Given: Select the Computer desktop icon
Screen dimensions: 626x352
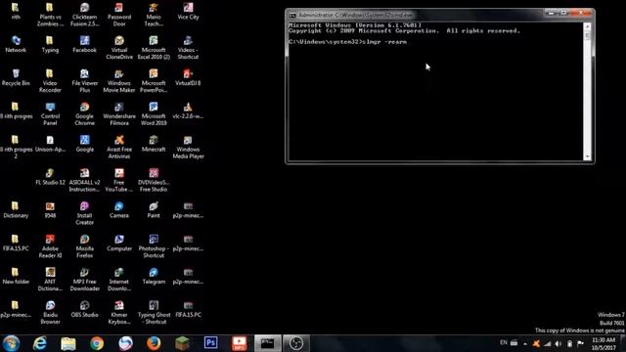Looking at the screenshot, I should [119, 243].
